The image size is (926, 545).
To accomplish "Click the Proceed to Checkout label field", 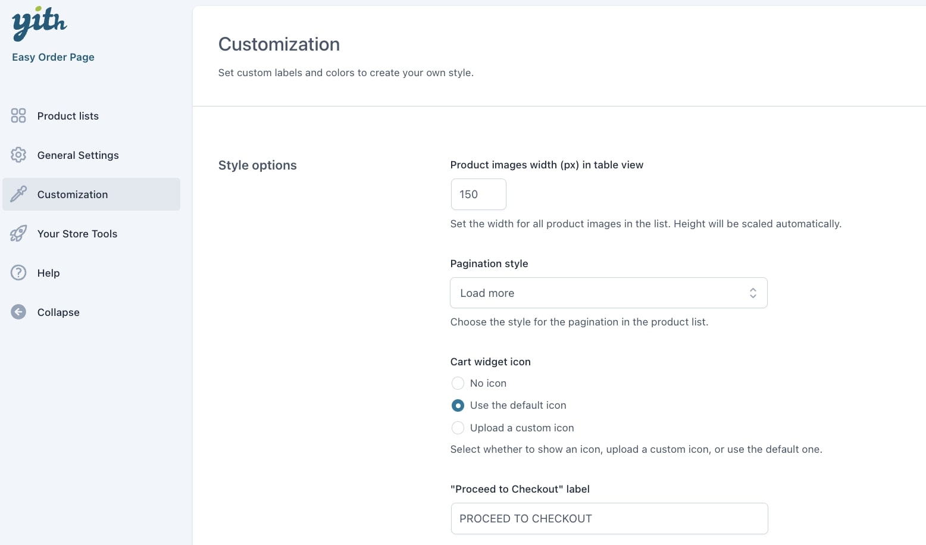I will point(609,518).
